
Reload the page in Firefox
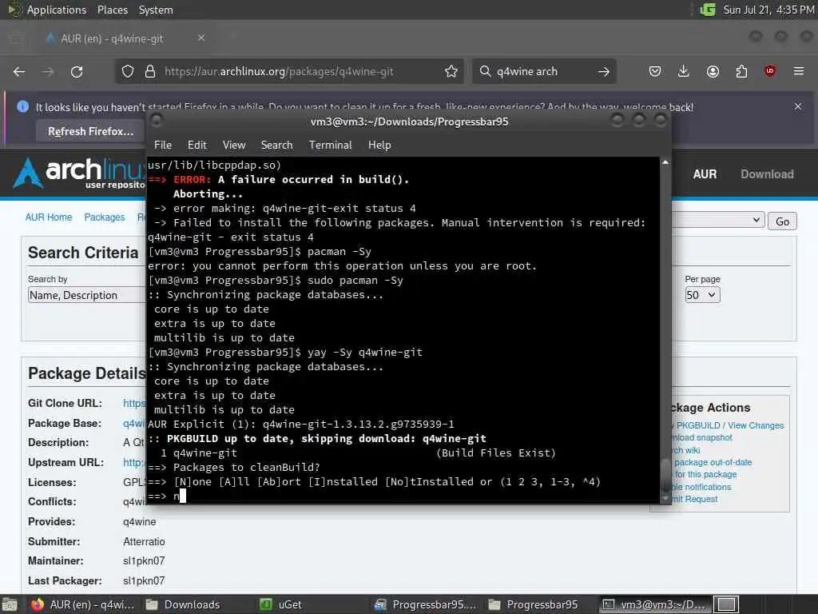77,71
